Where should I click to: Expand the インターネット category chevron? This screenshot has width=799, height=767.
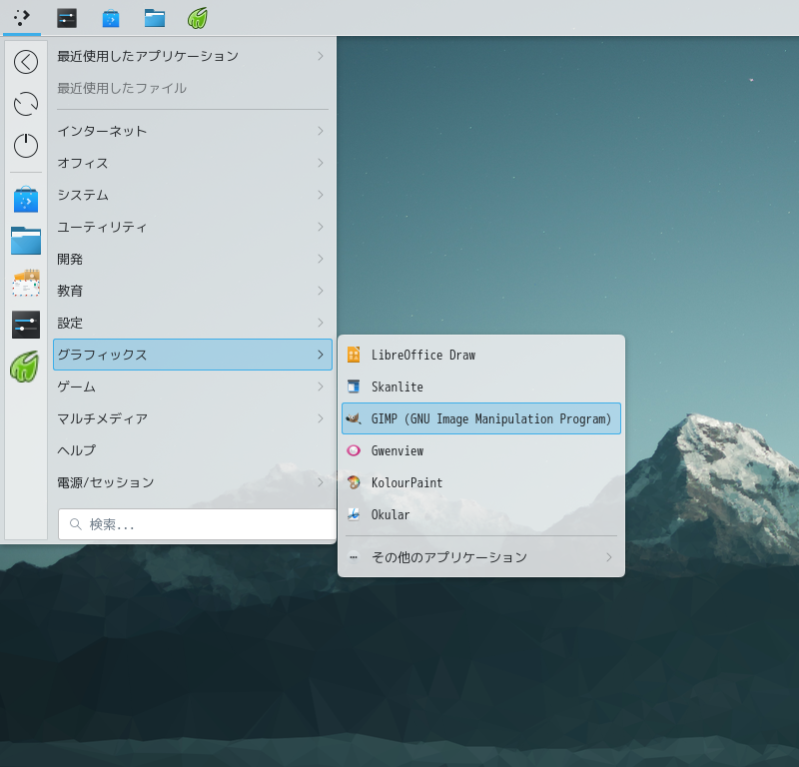click(321, 131)
